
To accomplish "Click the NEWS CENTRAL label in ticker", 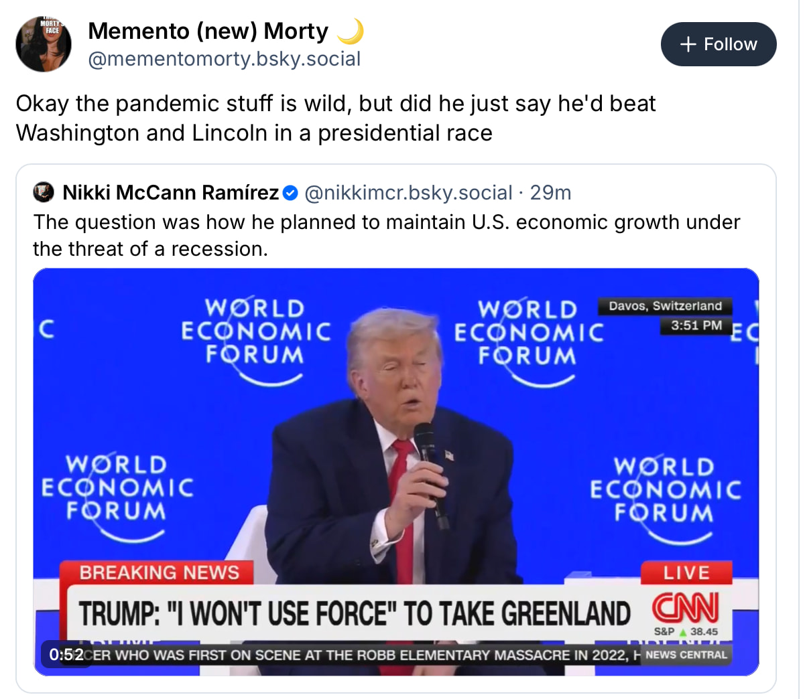I will pos(686,655).
